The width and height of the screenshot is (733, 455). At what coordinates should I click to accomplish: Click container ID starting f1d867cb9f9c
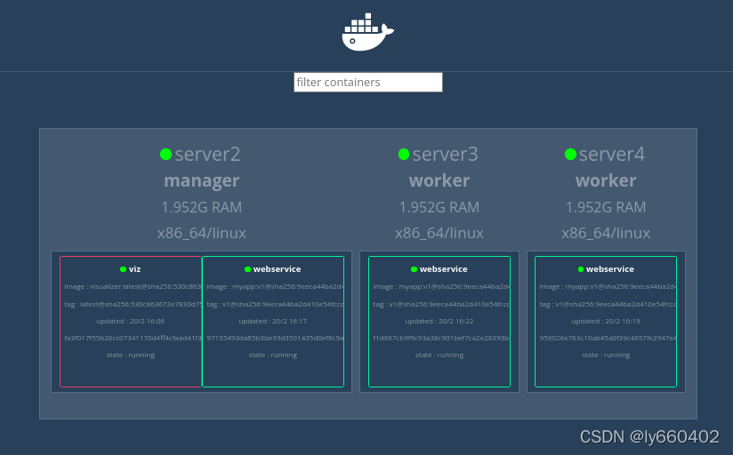(x=441, y=339)
